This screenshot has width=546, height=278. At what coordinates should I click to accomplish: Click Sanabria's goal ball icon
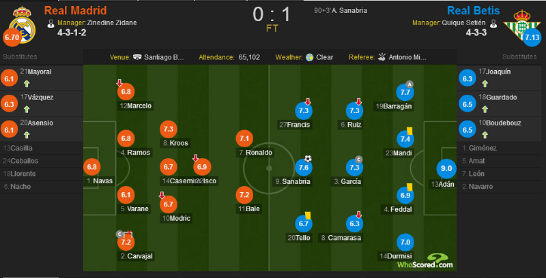coord(308,159)
